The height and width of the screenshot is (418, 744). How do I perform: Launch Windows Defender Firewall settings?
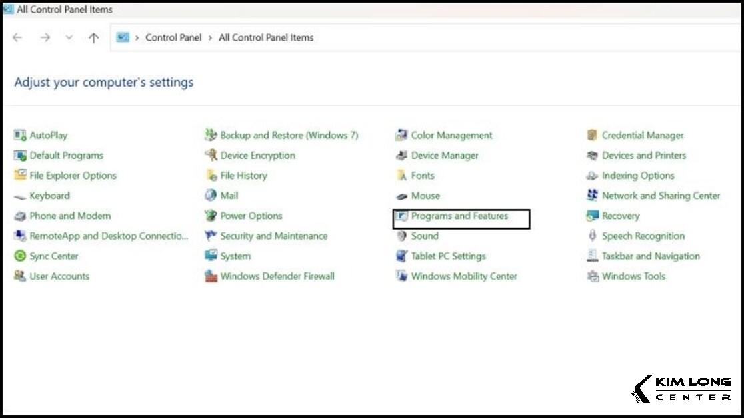pos(277,276)
